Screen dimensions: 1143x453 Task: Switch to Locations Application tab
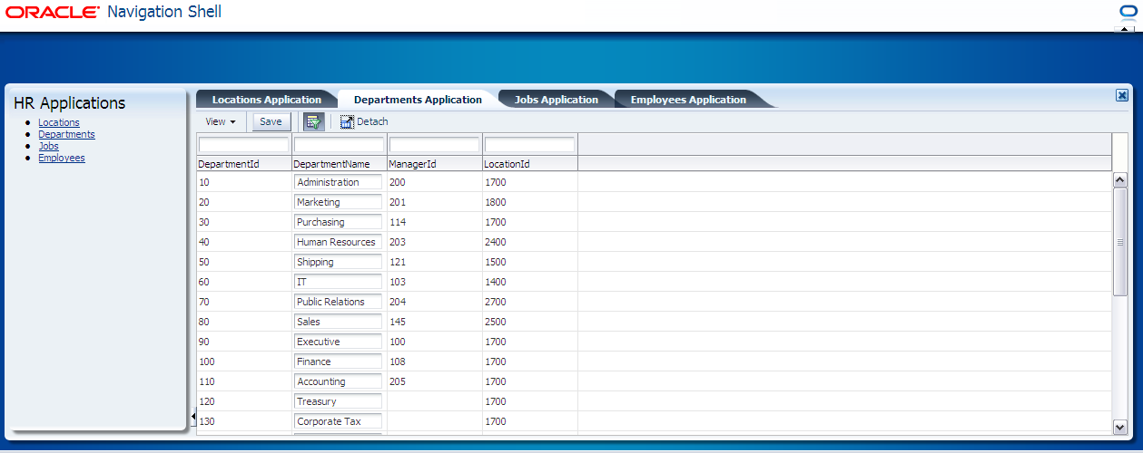pos(267,100)
